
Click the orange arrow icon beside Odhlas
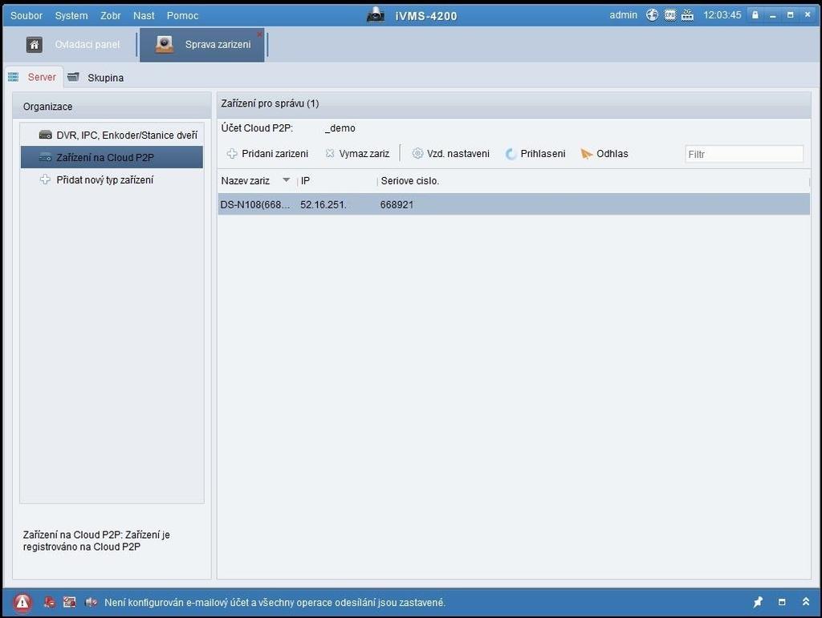point(587,154)
